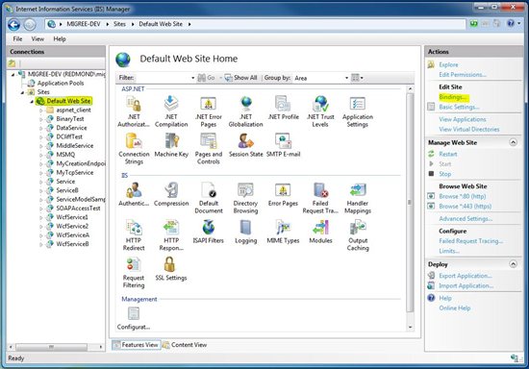Viewport: 529px width, 369px height.
Task: Select MSMQ application in tree
Action: pos(65,155)
